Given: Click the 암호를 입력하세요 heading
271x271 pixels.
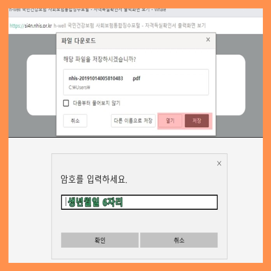Looking at the screenshot, I should tap(94, 179).
